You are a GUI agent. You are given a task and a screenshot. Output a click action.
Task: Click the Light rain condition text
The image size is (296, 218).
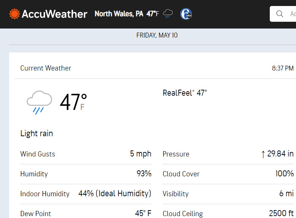37,134
